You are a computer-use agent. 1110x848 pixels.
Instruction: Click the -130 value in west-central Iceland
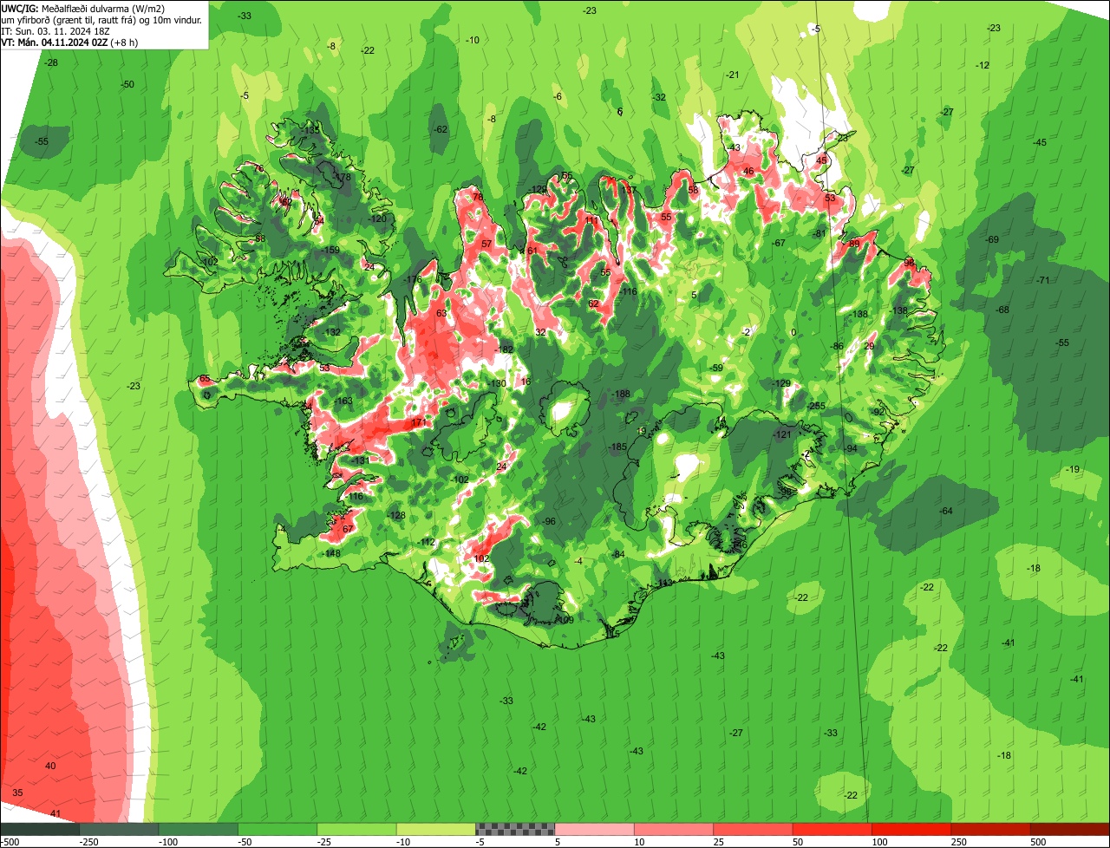click(x=497, y=383)
